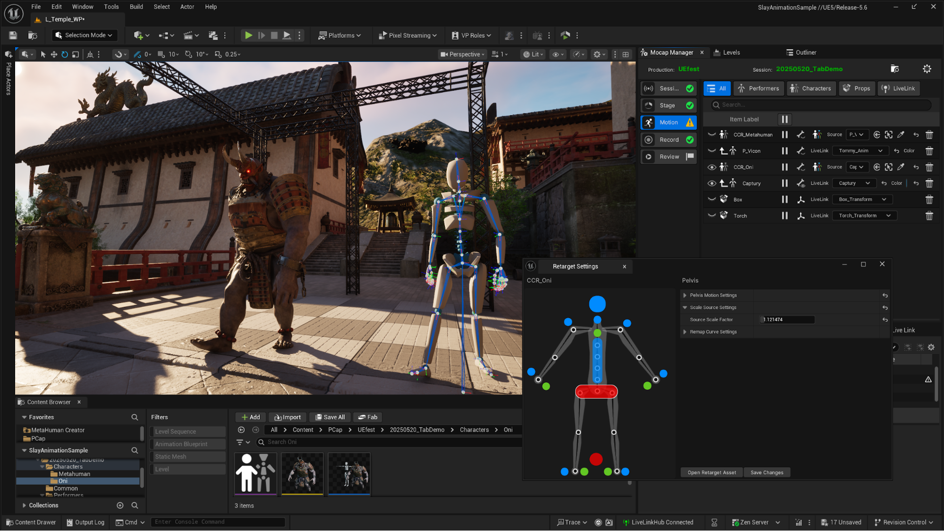Pause the CCR_Metahuman item
Image resolution: width=944 pixels, height=531 pixels.
point(784,135)
